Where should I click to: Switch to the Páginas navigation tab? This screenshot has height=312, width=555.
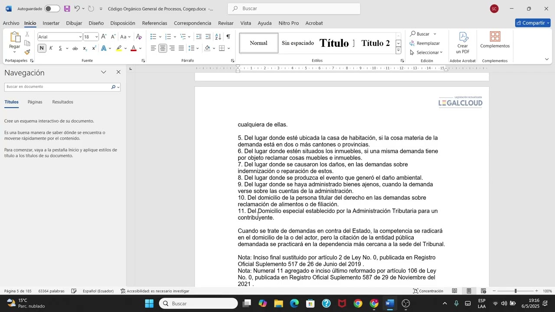click(x=35, y=102)
